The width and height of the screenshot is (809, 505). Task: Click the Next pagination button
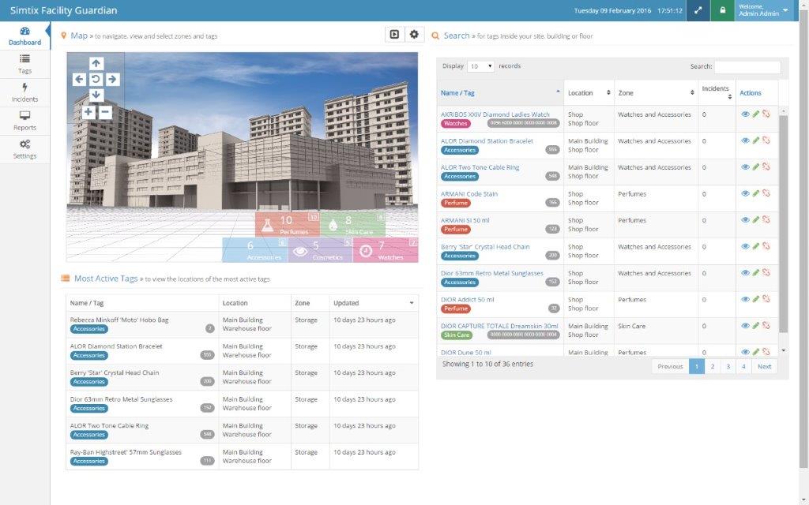[x=764, y=366]
